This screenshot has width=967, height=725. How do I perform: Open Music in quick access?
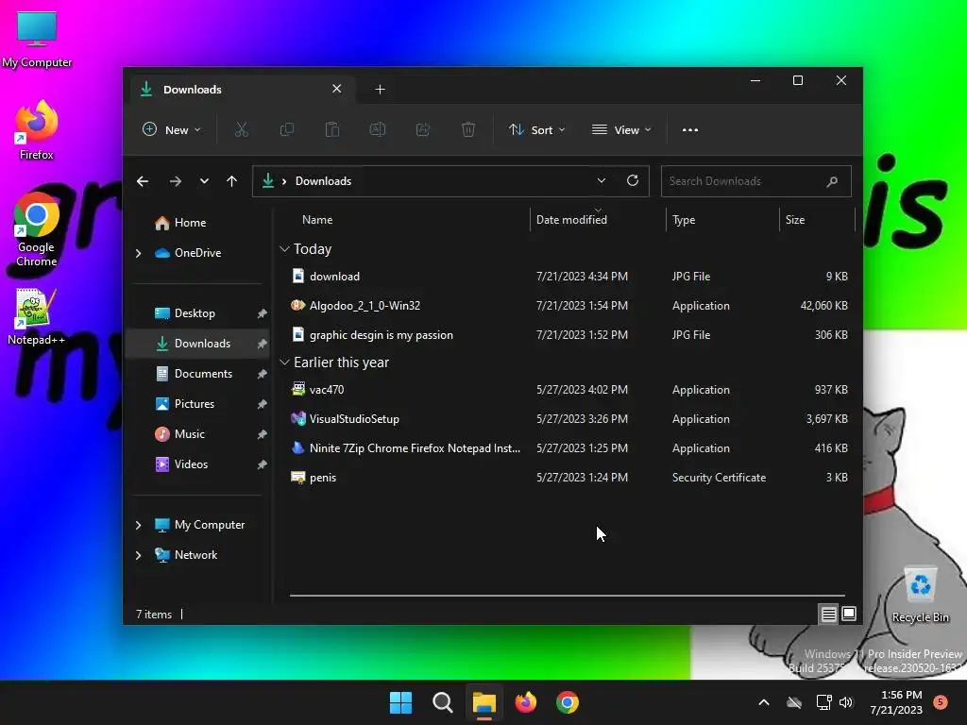tap(197, 434)
